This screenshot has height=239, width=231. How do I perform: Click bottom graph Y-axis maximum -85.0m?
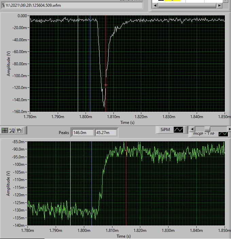click(18, 142)
